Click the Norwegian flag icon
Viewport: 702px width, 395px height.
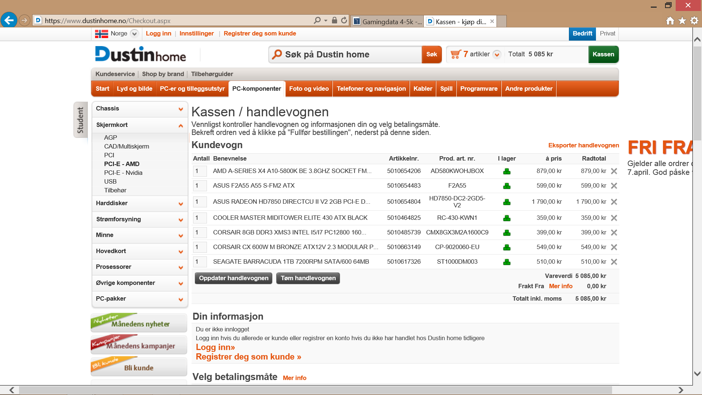101,34
